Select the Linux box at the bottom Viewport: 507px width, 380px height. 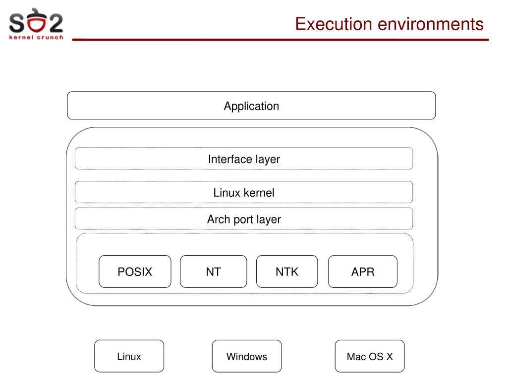pyautogui.click(x=129, y=356)
